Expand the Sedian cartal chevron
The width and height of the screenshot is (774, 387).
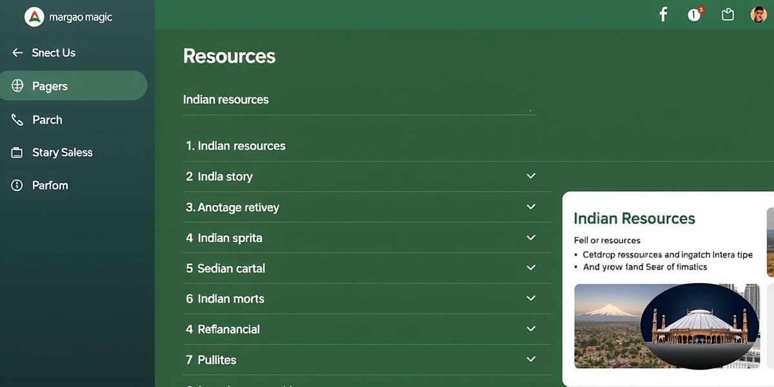(531, 268)
